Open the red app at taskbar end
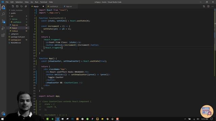The height and width of the screenshot is (121, 216). click(x=117, y=119)
